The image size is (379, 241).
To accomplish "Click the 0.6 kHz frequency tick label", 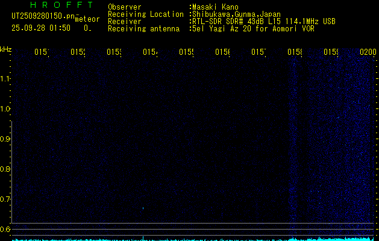I will pos(5,229).
